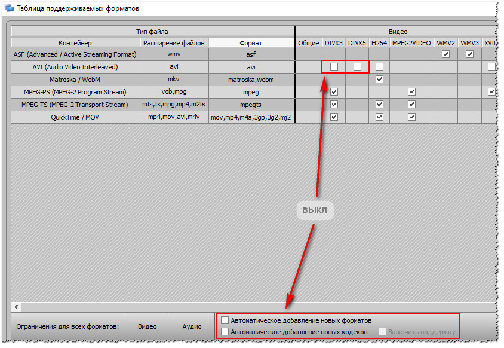Uncheck MPEG2VIDEO for MPEG-TS
This screenshot has height=348, width=504.
[411, 105]
